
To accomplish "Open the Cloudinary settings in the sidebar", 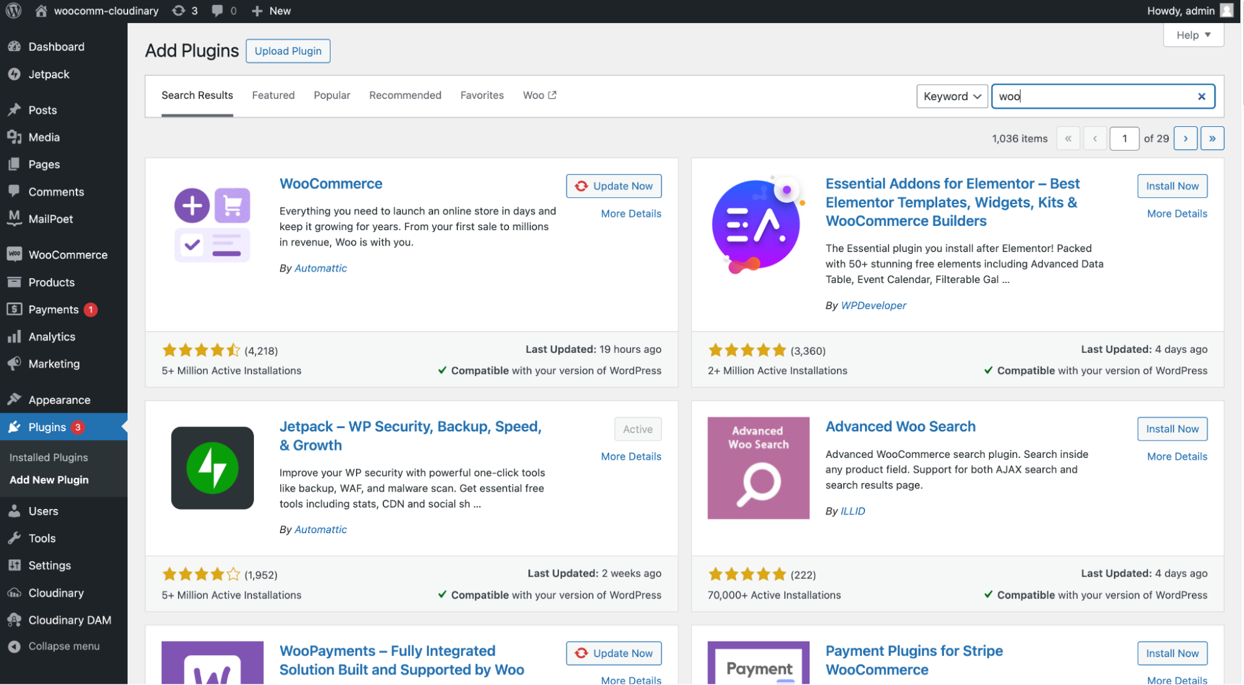I will [55, 593].
